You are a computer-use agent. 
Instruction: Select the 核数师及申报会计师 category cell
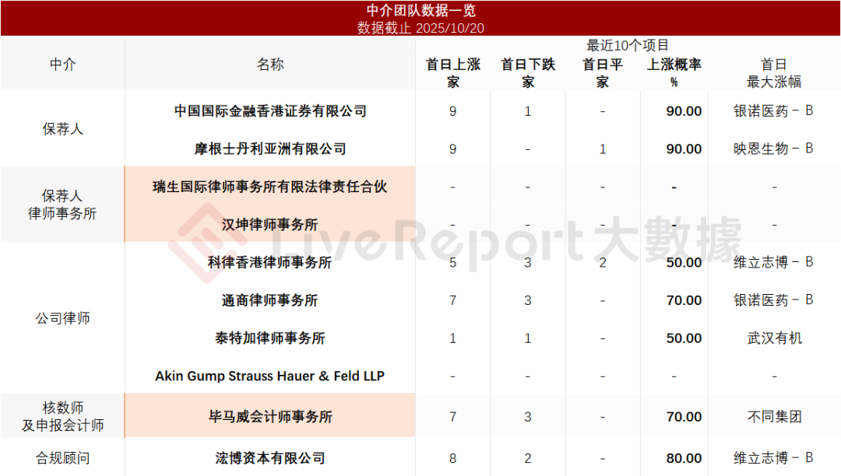(63, 416)
